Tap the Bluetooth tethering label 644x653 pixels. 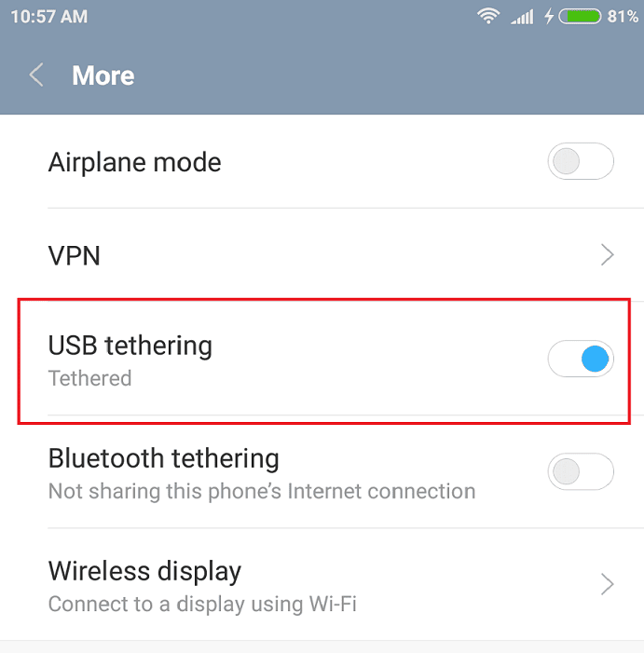pos(164,458)
